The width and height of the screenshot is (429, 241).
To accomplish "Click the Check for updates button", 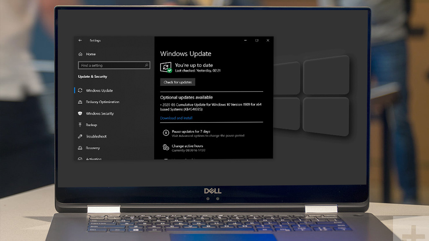I will [178, 82].
